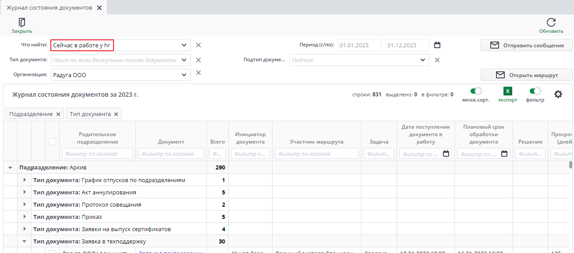Remove the Подразделение grouping chip

[x=58, y=114]
